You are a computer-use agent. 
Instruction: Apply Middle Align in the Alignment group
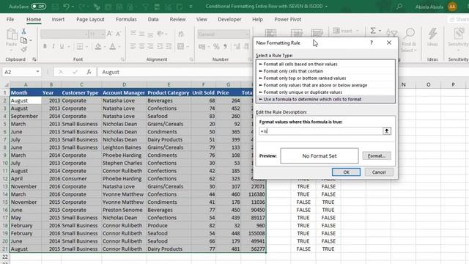coord(141,34)
